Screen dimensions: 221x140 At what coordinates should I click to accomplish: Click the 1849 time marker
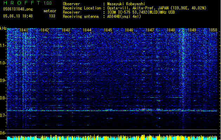point(192,30)
